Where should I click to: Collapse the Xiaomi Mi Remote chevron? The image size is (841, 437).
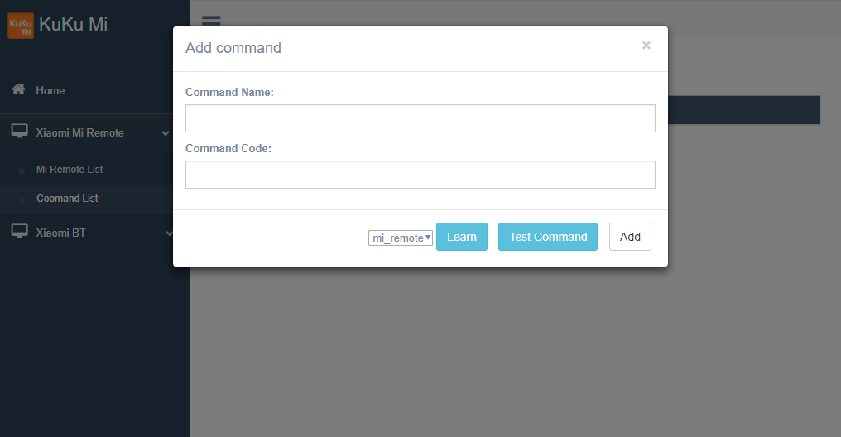166,132
